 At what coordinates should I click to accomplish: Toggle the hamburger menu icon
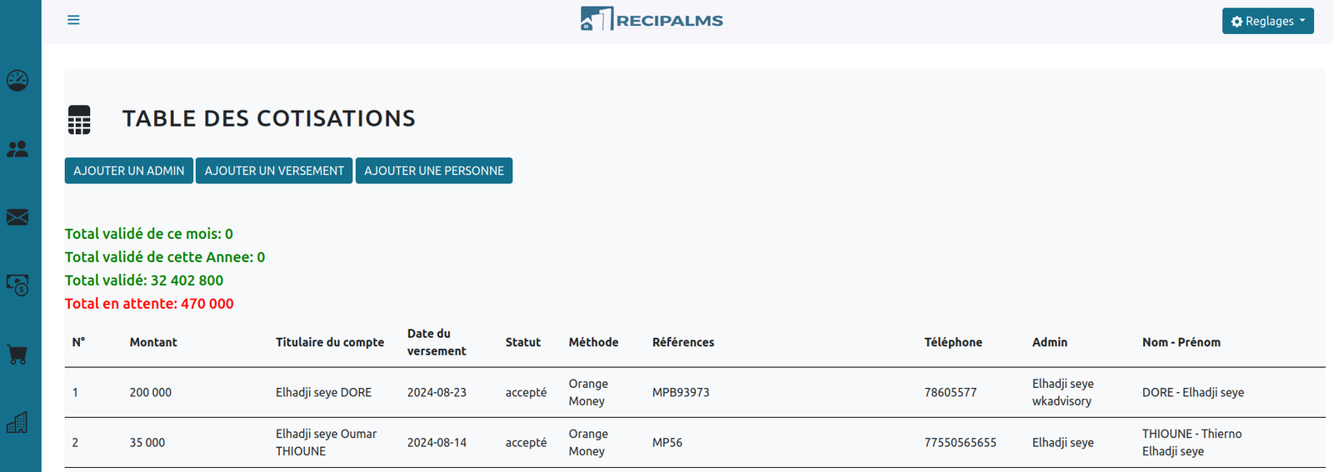tap(73, 20)
